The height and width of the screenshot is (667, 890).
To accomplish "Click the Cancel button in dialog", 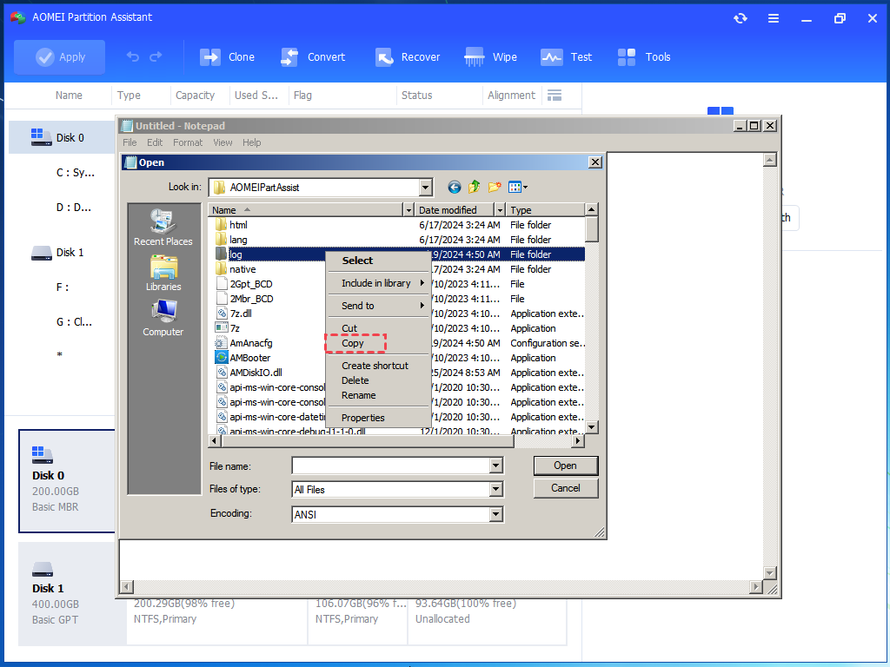I will [x=565, y=488].
